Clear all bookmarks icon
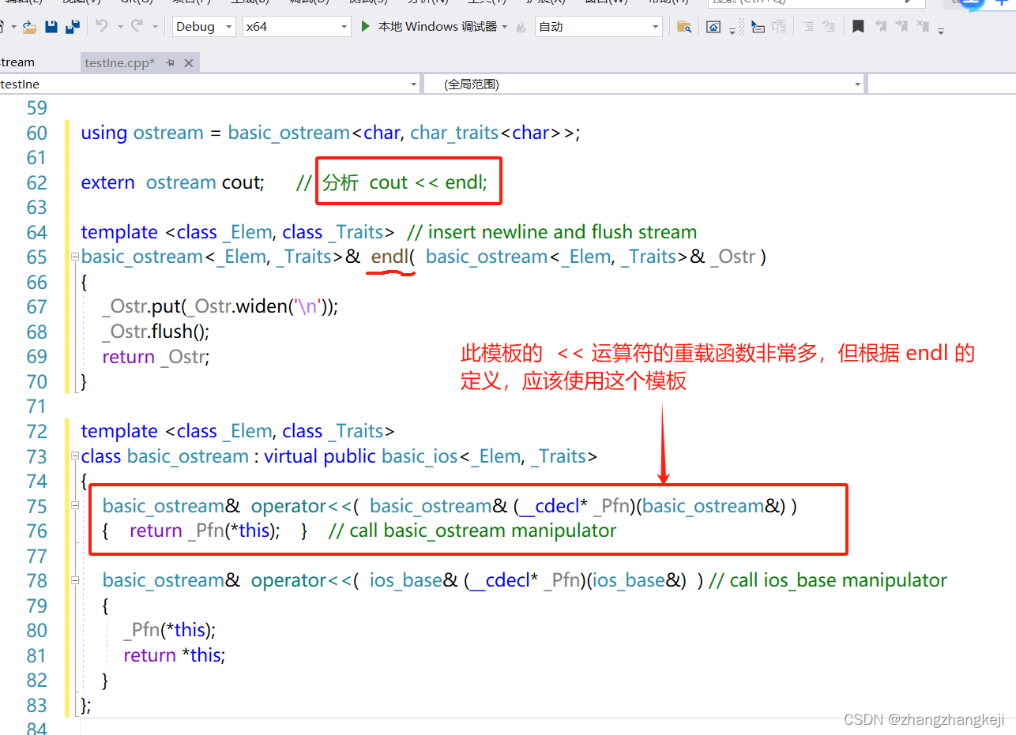Viewport: 1016px width, 735px height. [923, 27]
